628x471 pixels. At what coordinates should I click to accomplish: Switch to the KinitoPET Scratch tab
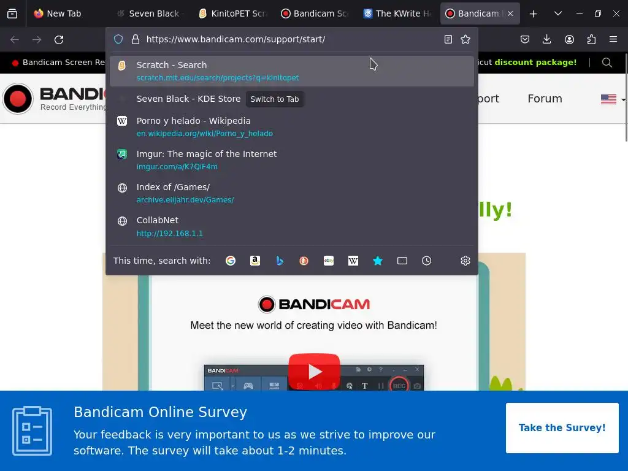tap(231, 13)
